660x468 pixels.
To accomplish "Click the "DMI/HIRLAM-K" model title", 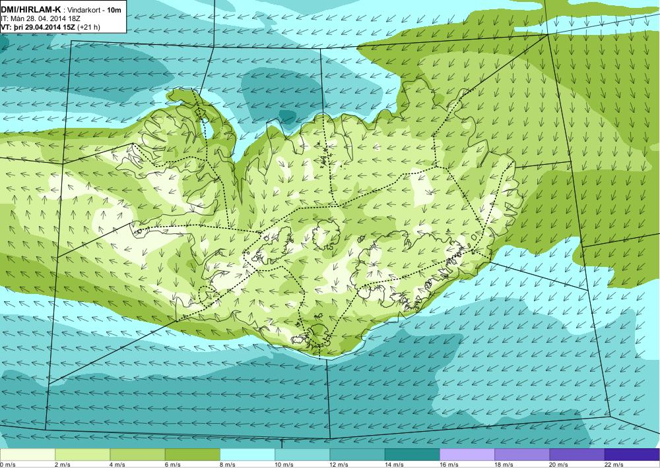I will tap(31, 10).
